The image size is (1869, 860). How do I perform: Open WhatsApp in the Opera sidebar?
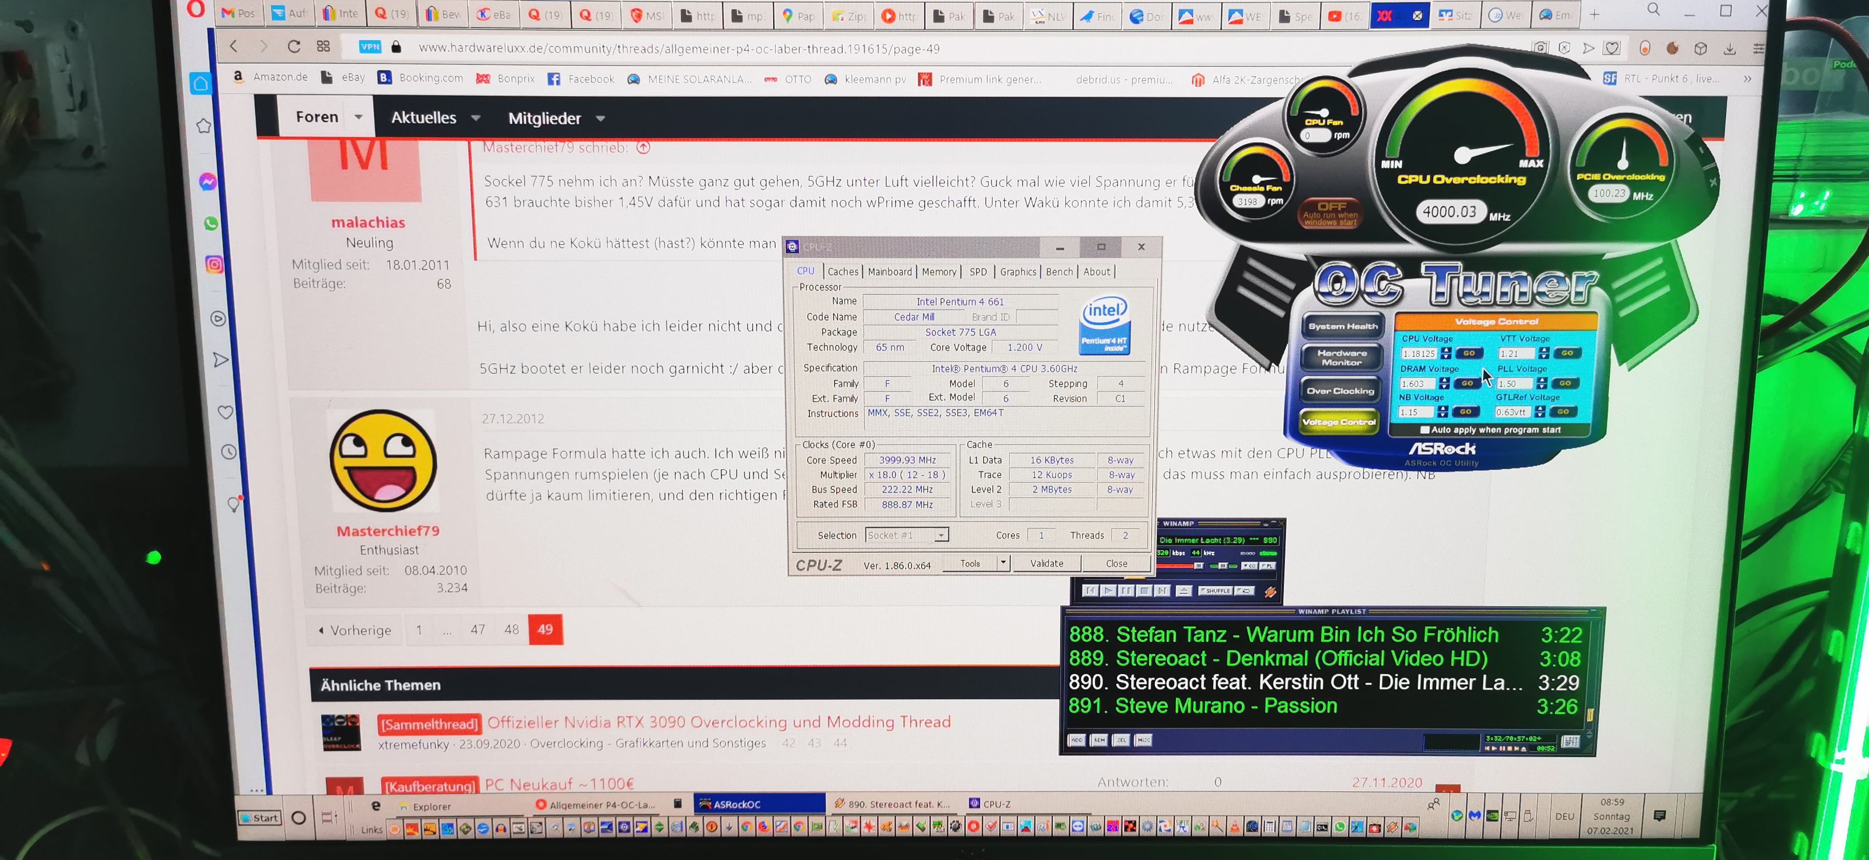pyautogui.click(x=211, y=223)
